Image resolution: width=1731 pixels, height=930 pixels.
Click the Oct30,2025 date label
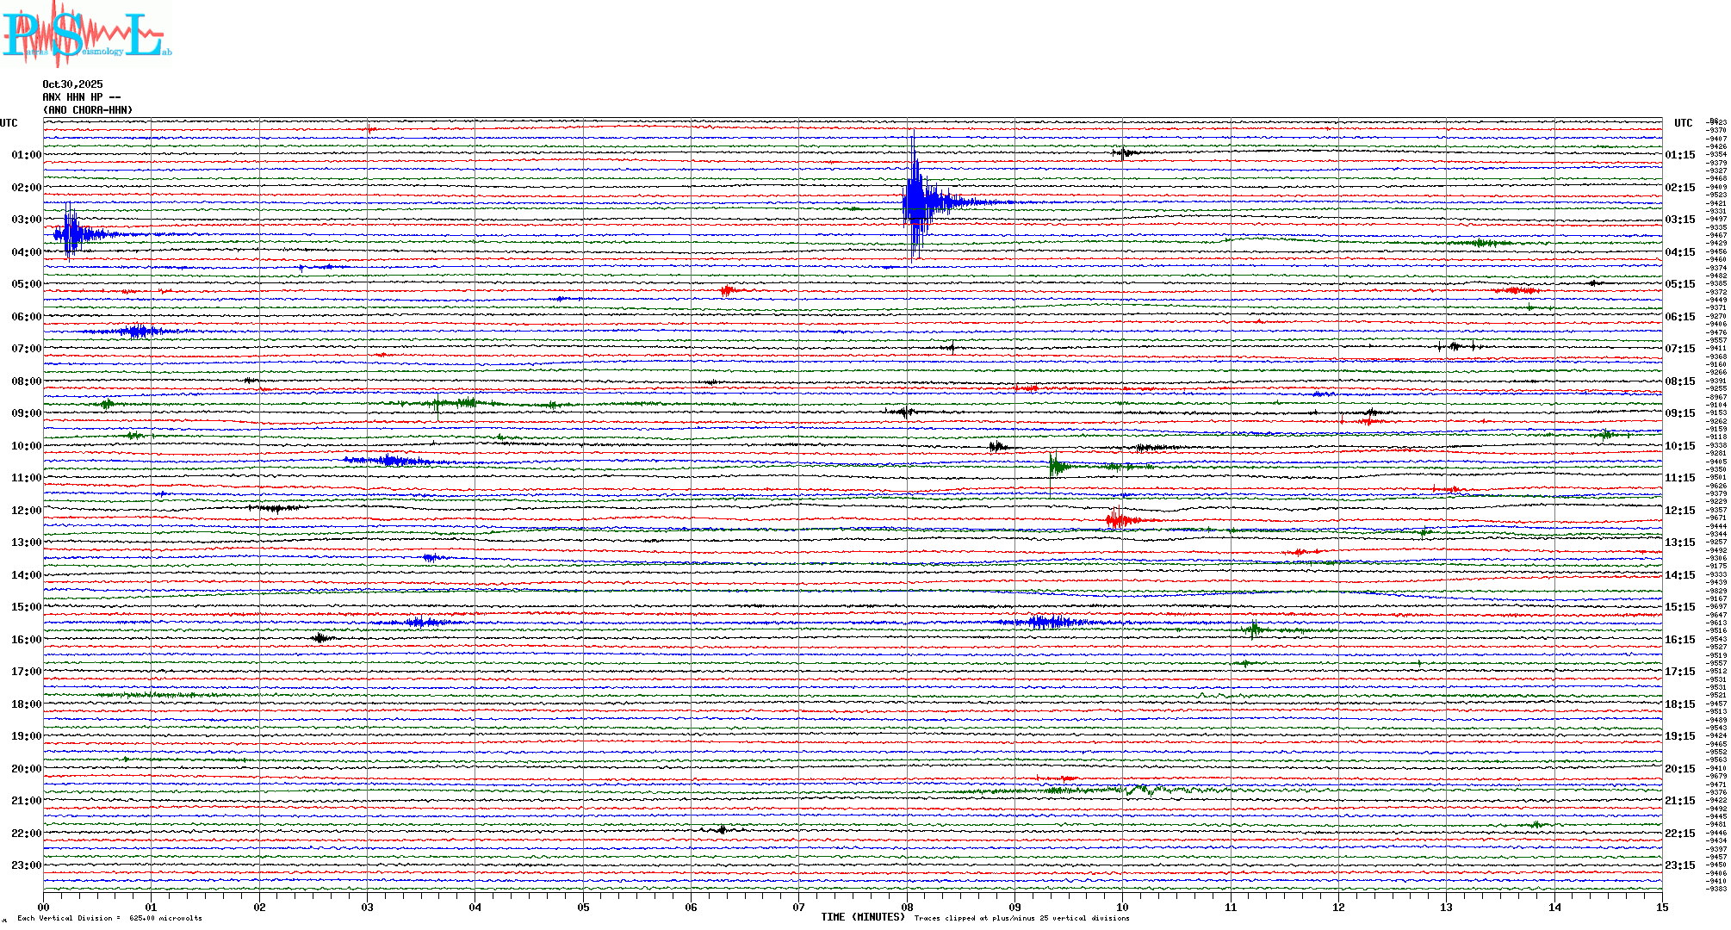(72, 84)
